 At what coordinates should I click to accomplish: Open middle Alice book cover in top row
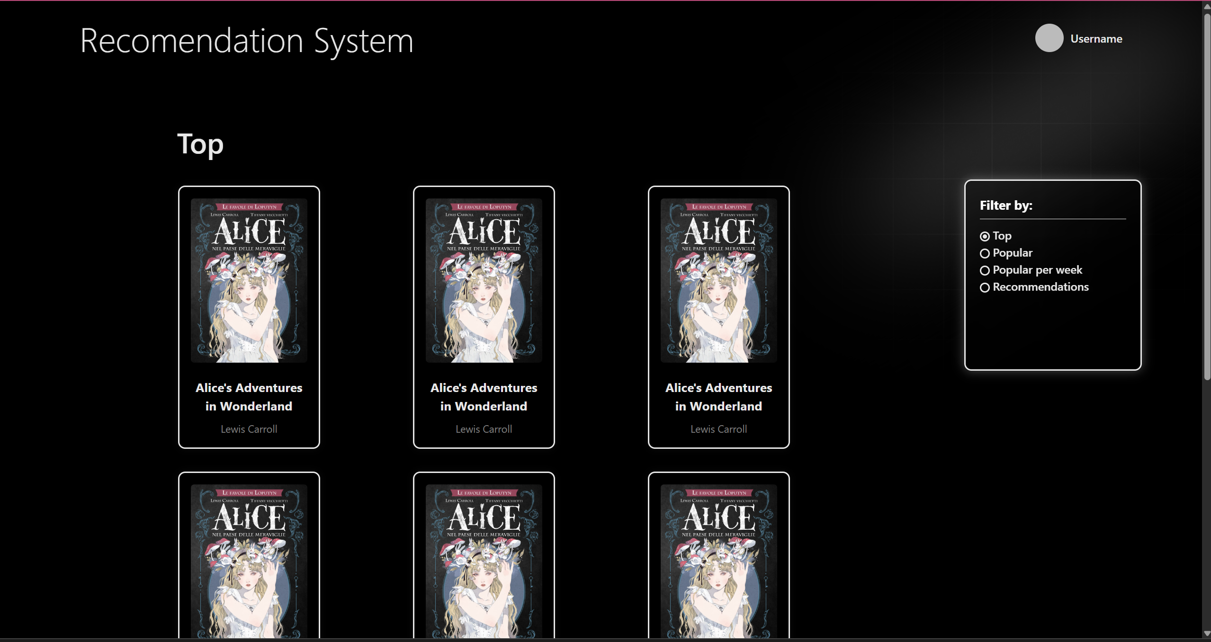pos(484,280)
